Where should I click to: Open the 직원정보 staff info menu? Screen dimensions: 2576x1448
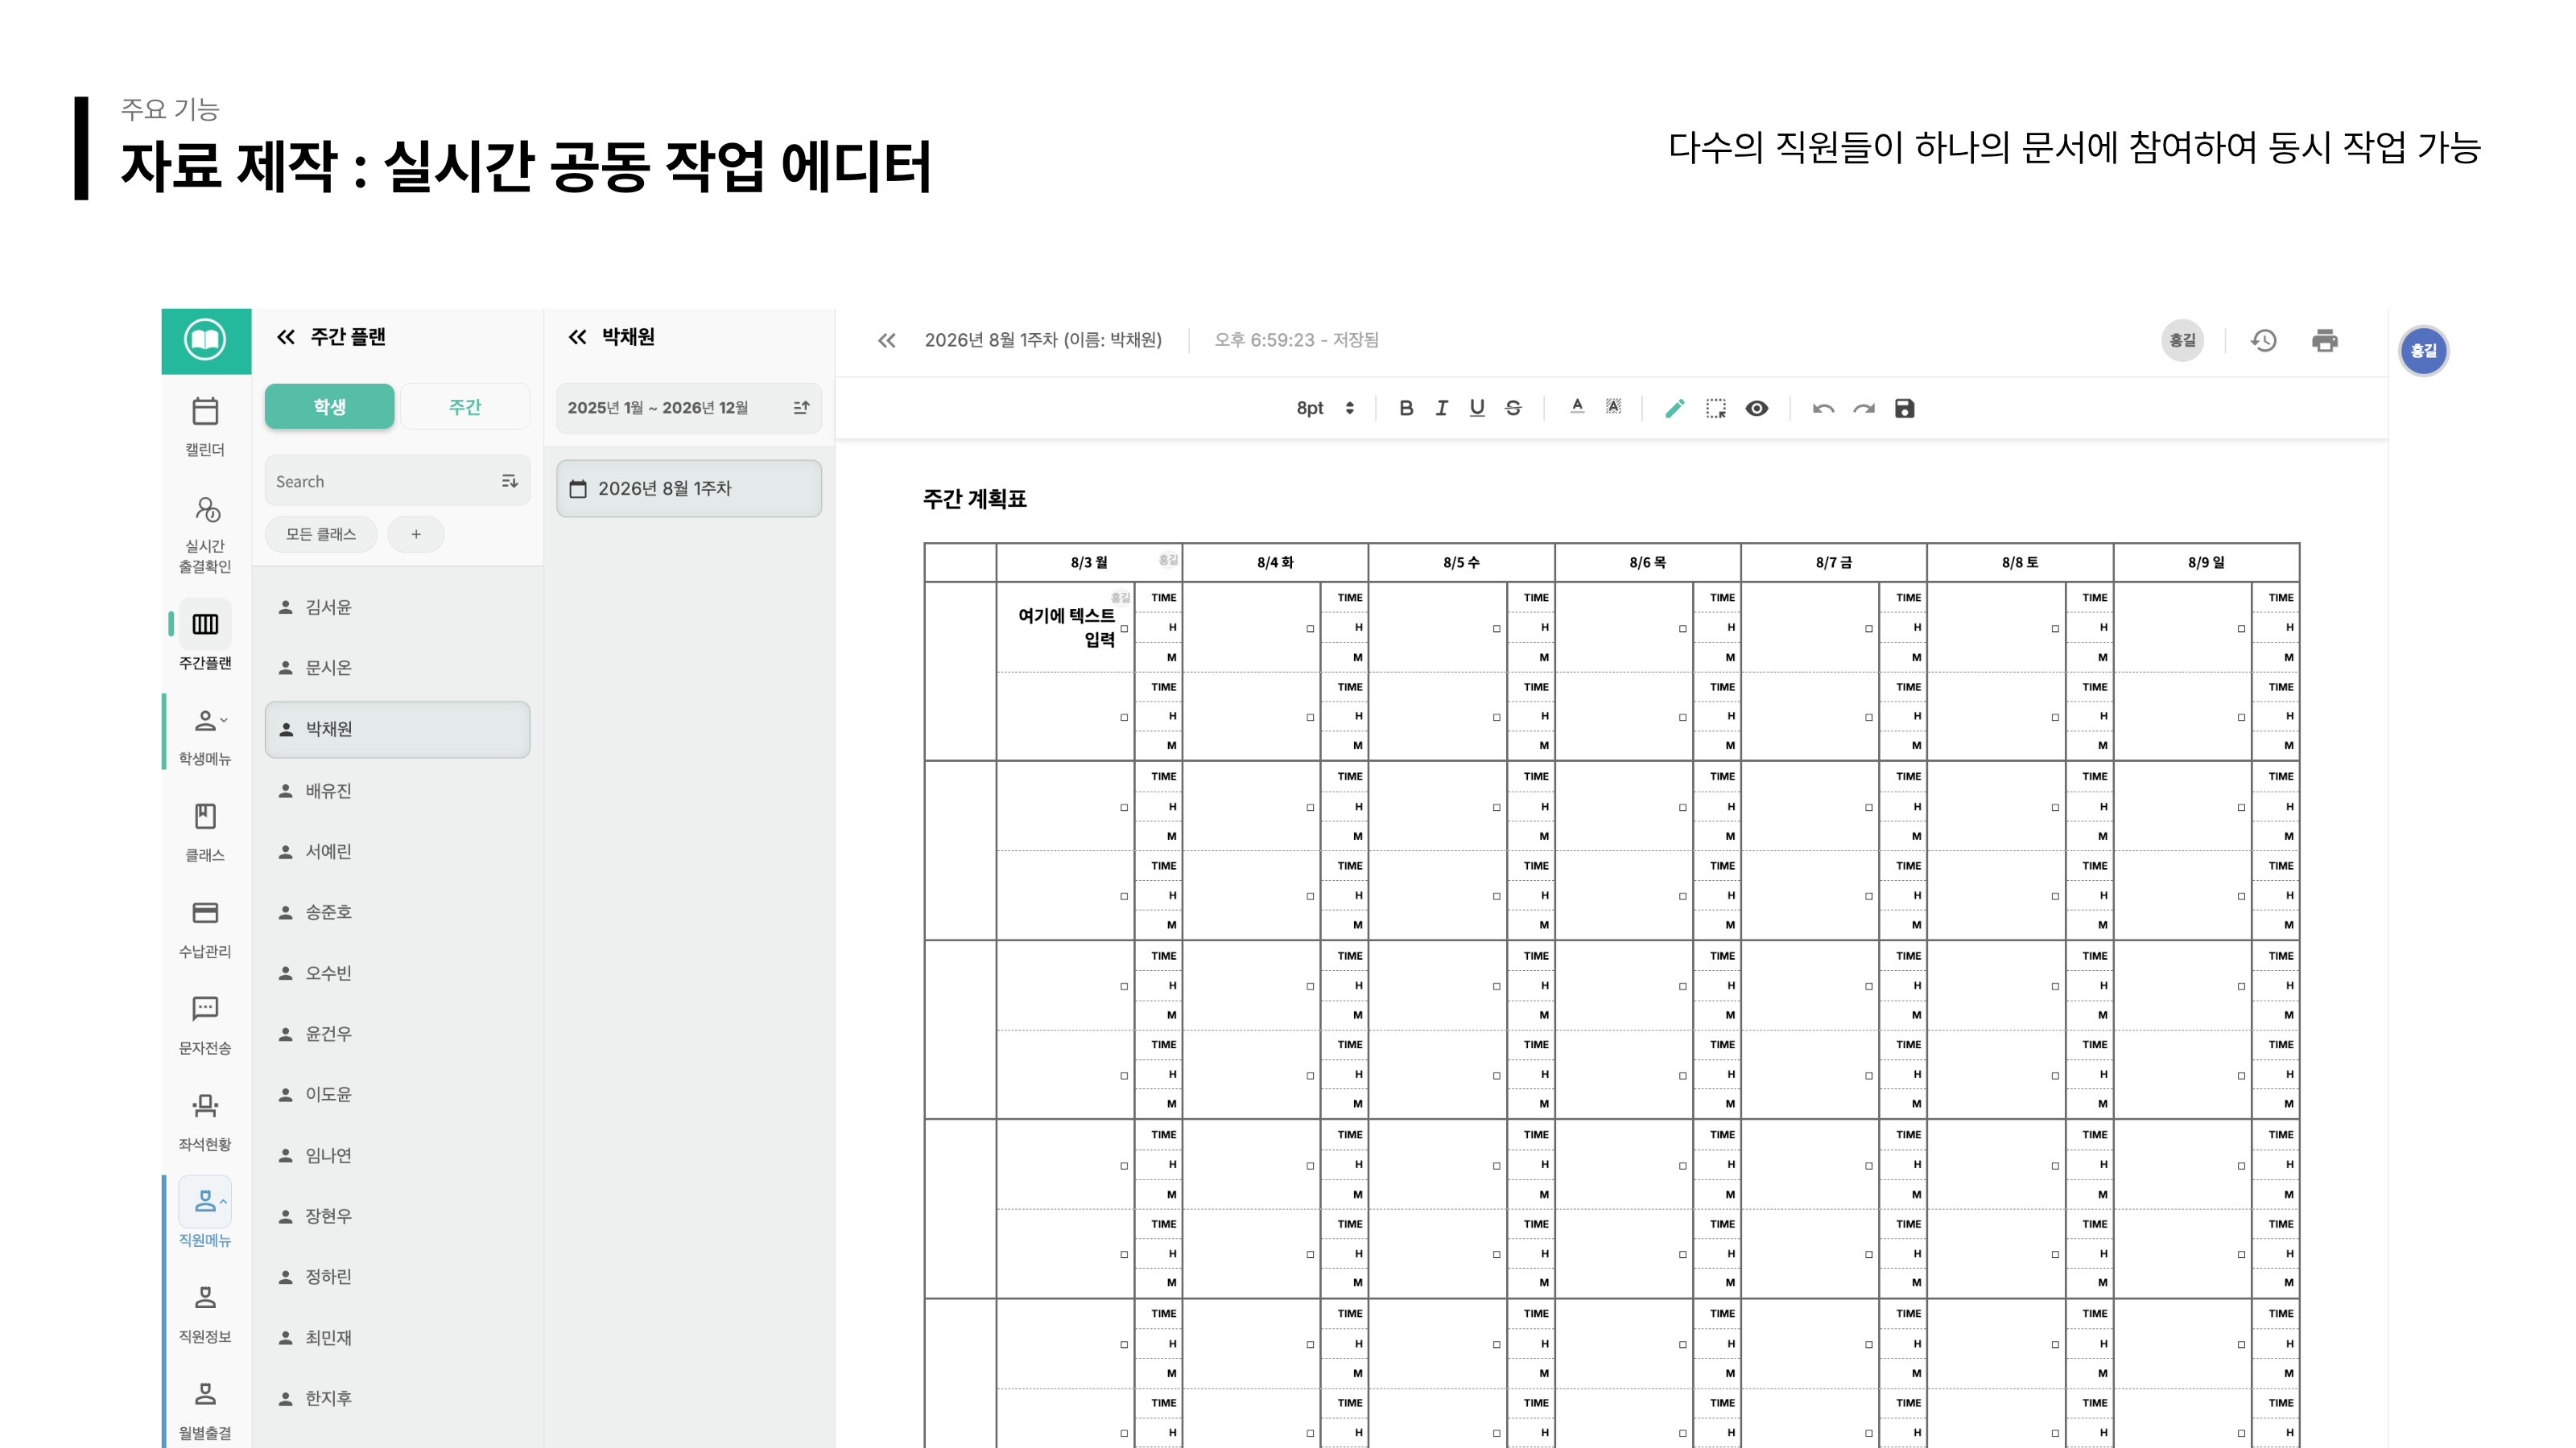coord(205,1313)
